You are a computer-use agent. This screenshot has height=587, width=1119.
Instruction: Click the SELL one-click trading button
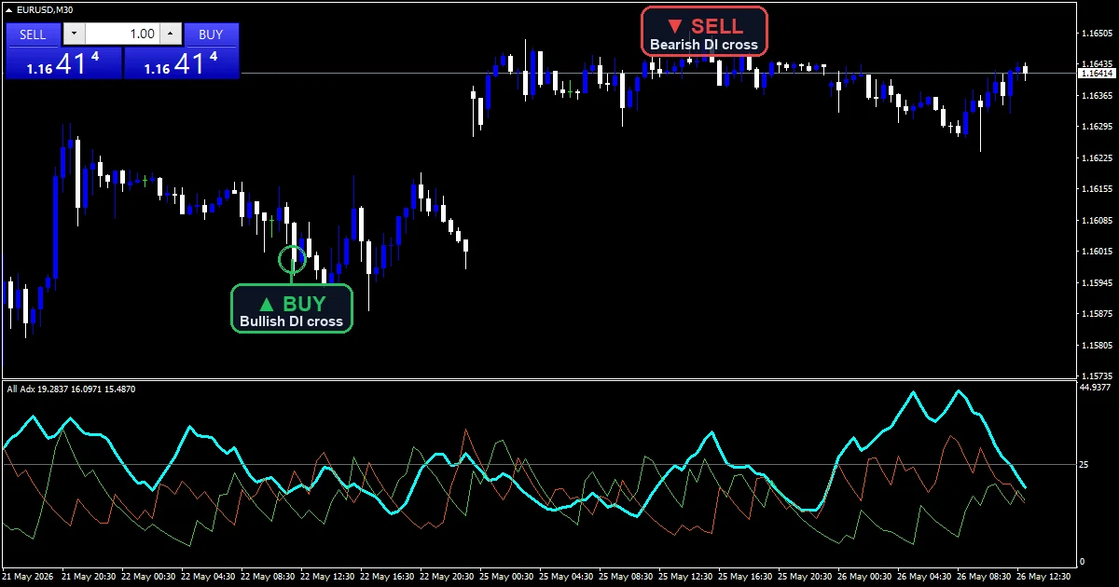click(x=33, y=34)
